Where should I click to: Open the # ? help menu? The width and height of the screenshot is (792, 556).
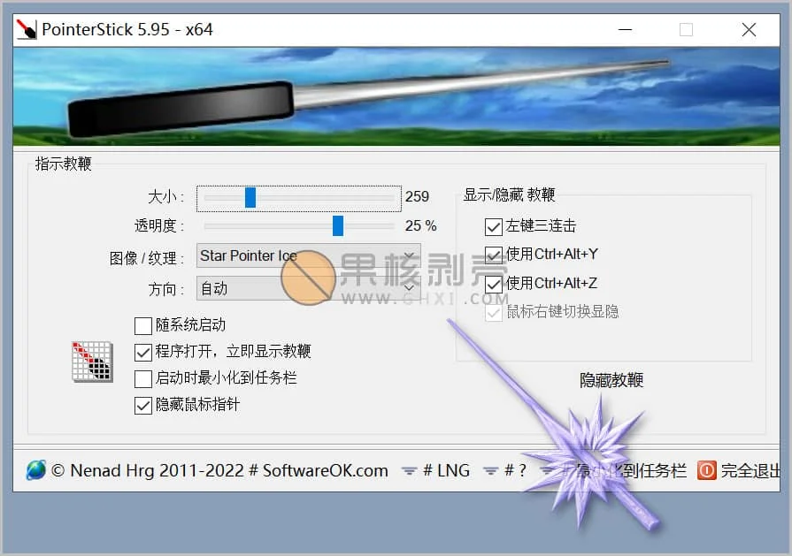pos(516,470)
